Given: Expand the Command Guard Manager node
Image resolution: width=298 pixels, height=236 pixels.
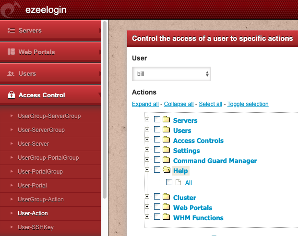Looking at the screenshot, I should point(147,160).
